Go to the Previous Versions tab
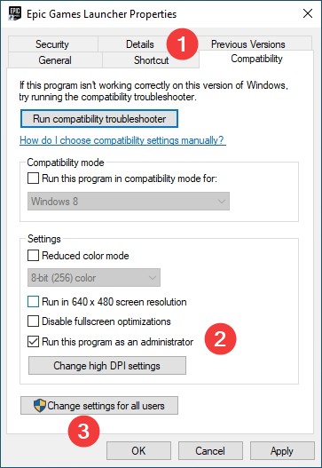Screen dimensions: 322x468 pyautogui.click(x=248, y=44)
